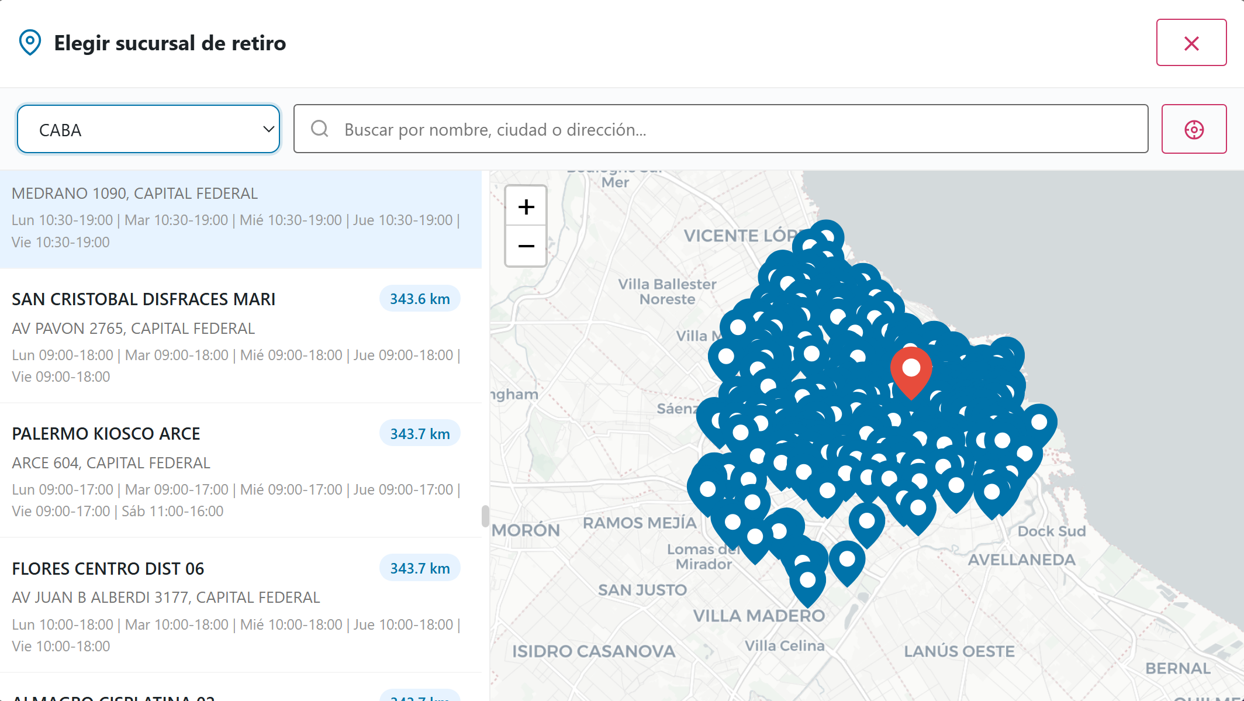Viewport: 1244px width, 701px height.
Task: Click the 343.7 km badge for Palermo
Action: click(420, 434)
